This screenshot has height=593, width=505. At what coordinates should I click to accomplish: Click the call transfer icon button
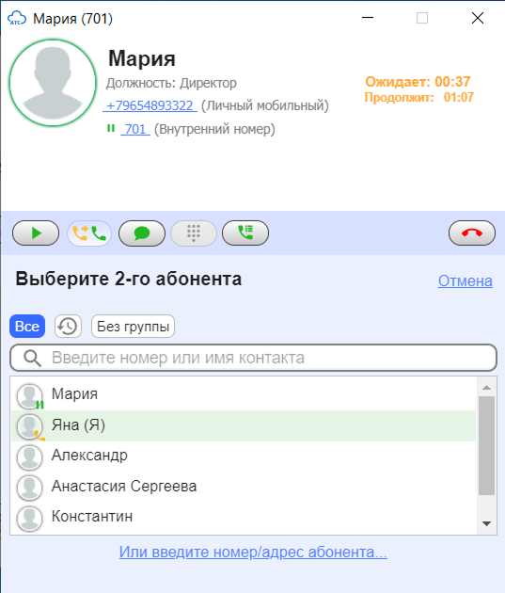click(89, 233)
